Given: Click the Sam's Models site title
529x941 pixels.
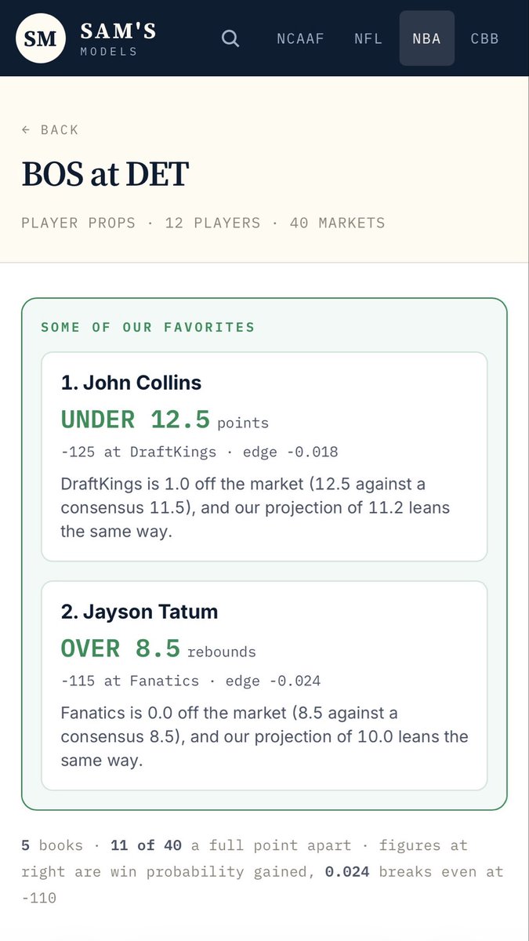Looking at the screenshot, I should click(118, 38).
